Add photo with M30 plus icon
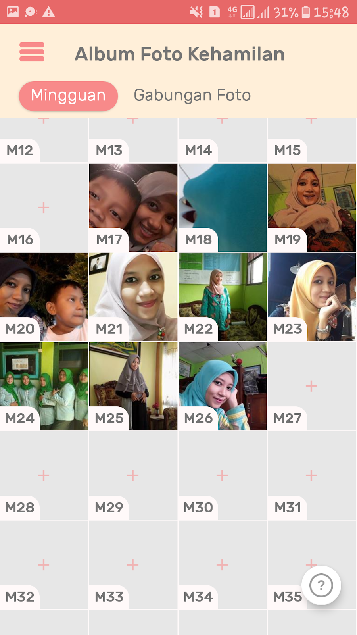 click(x=222, y=475)
